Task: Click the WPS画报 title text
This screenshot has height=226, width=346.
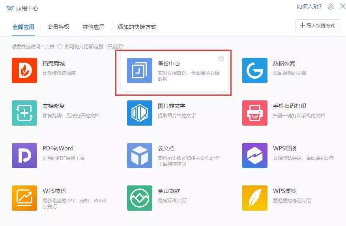Action: click(285, 148)
